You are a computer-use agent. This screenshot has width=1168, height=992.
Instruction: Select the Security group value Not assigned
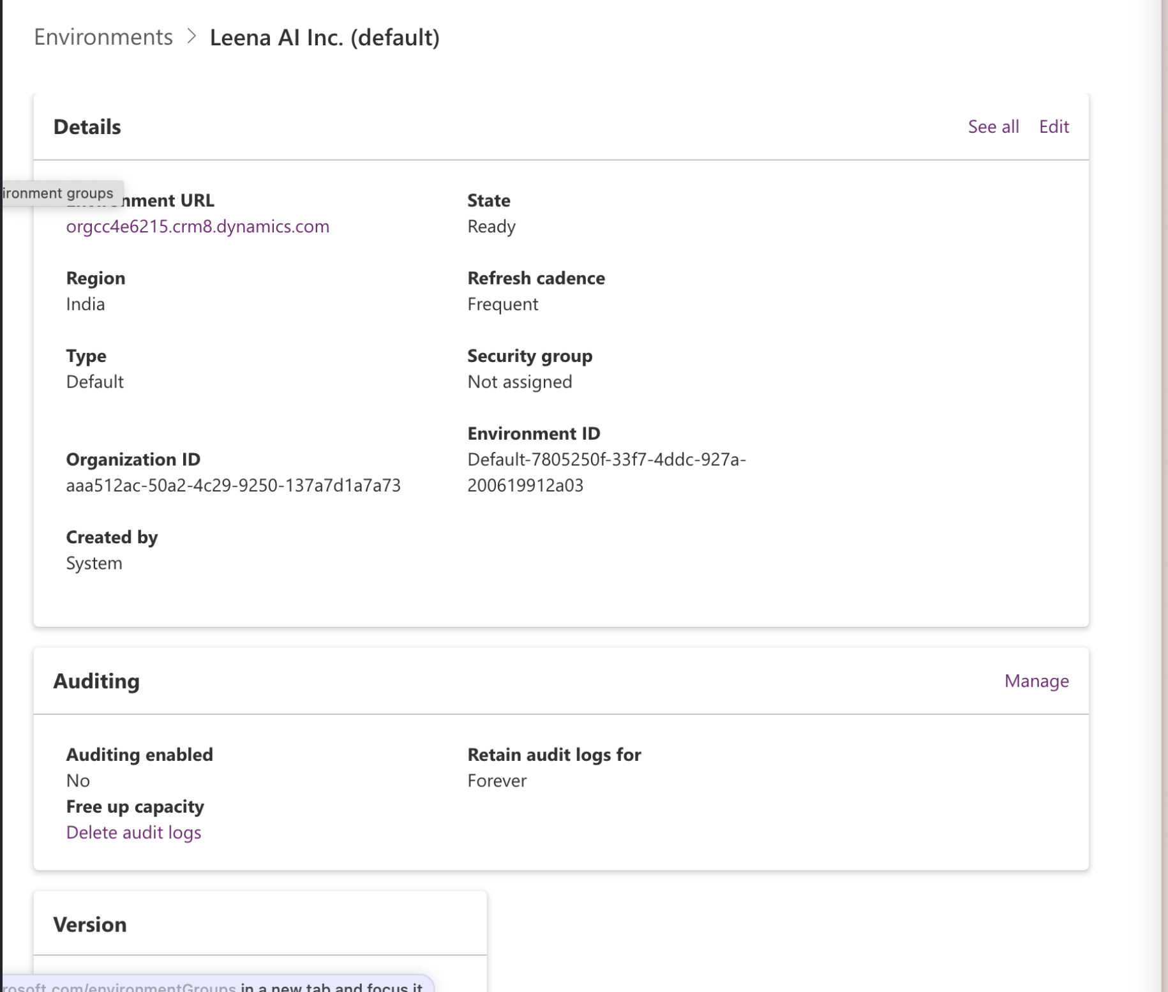[520, 382]
